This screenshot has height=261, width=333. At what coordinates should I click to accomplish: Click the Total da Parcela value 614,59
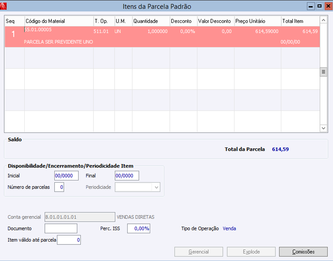[280, 149]
